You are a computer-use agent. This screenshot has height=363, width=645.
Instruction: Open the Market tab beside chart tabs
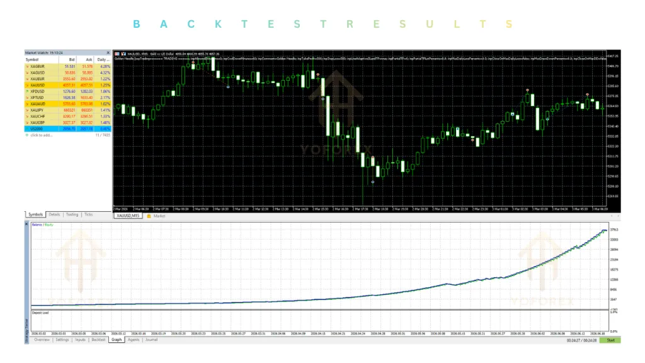(159, 216)
